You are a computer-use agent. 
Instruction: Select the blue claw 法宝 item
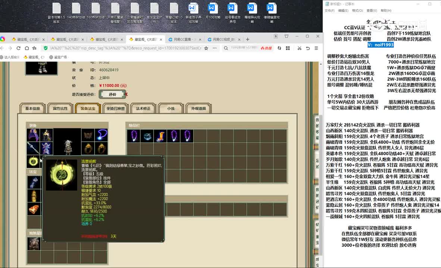pos(34,182)
